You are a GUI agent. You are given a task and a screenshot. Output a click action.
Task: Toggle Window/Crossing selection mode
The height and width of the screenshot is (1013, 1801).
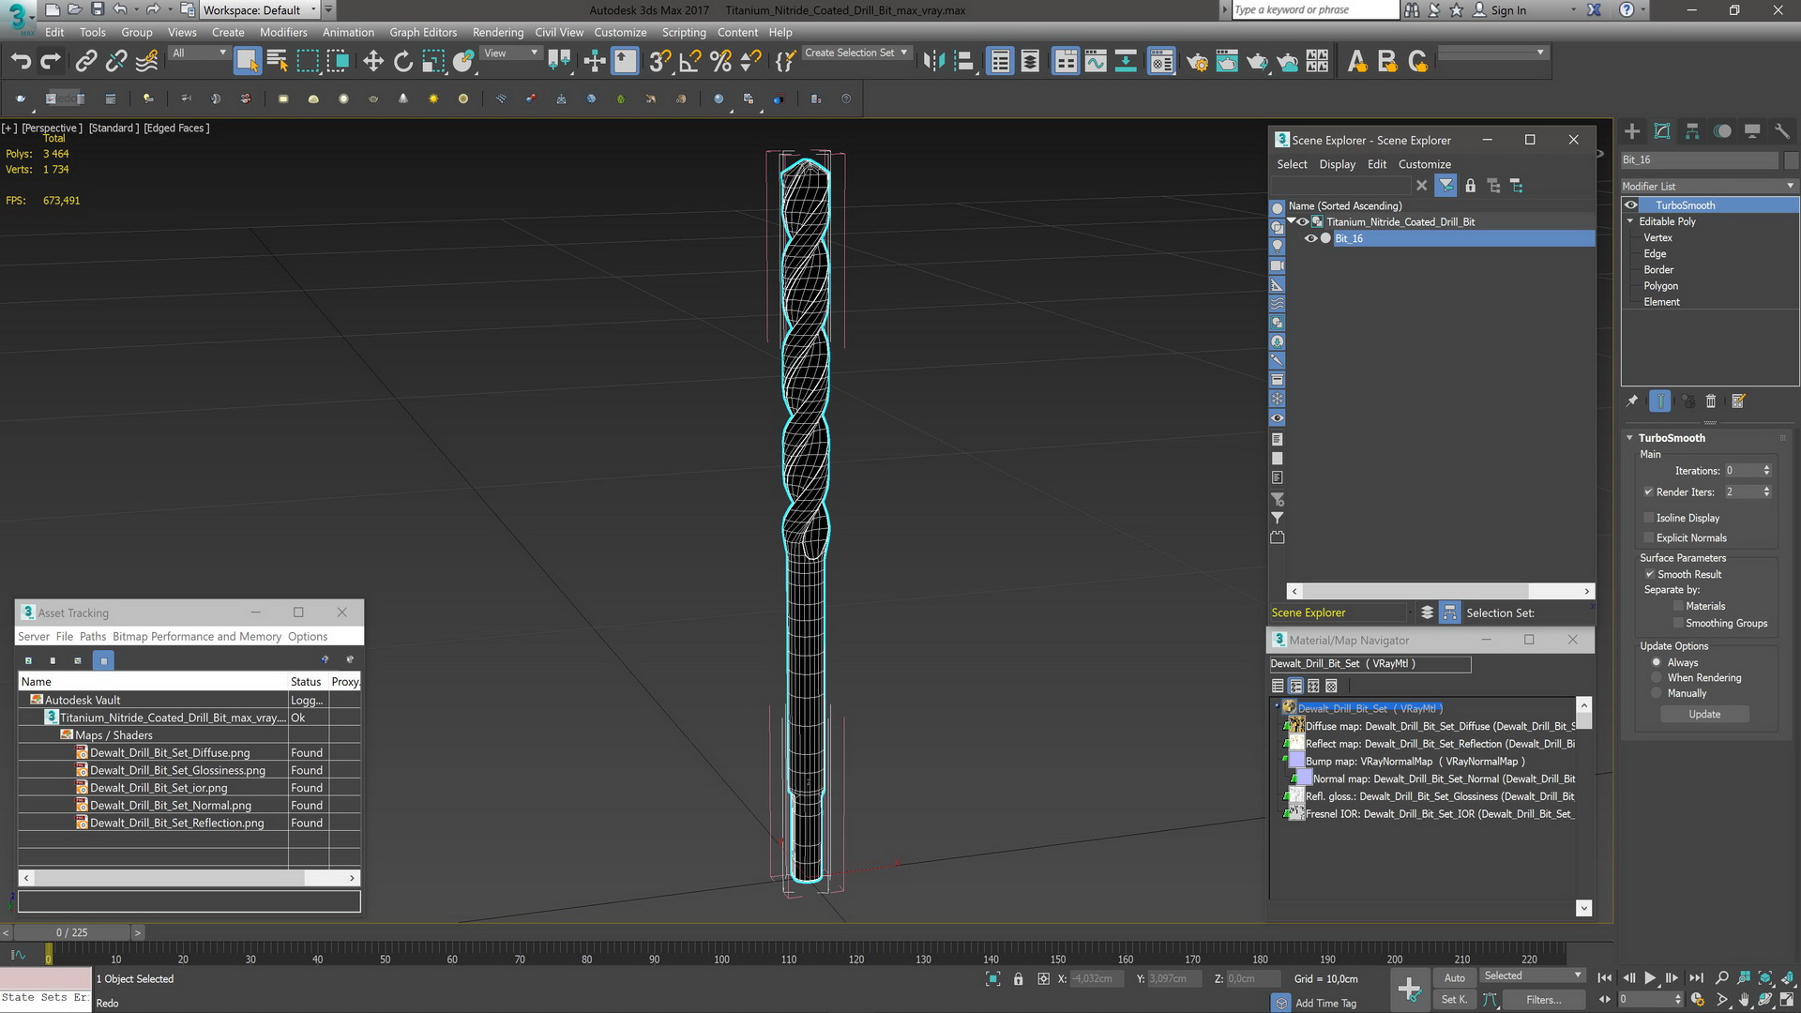point(338,62)
